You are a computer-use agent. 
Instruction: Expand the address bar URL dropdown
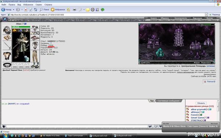click(x=206, y=15)
